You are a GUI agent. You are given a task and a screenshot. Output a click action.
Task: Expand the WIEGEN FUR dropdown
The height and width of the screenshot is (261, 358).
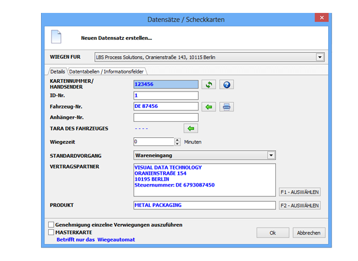(x=319, y=57)
